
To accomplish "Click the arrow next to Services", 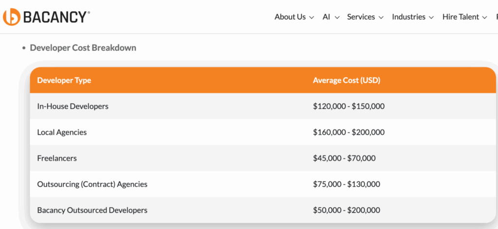I will [x=381, y=17].
